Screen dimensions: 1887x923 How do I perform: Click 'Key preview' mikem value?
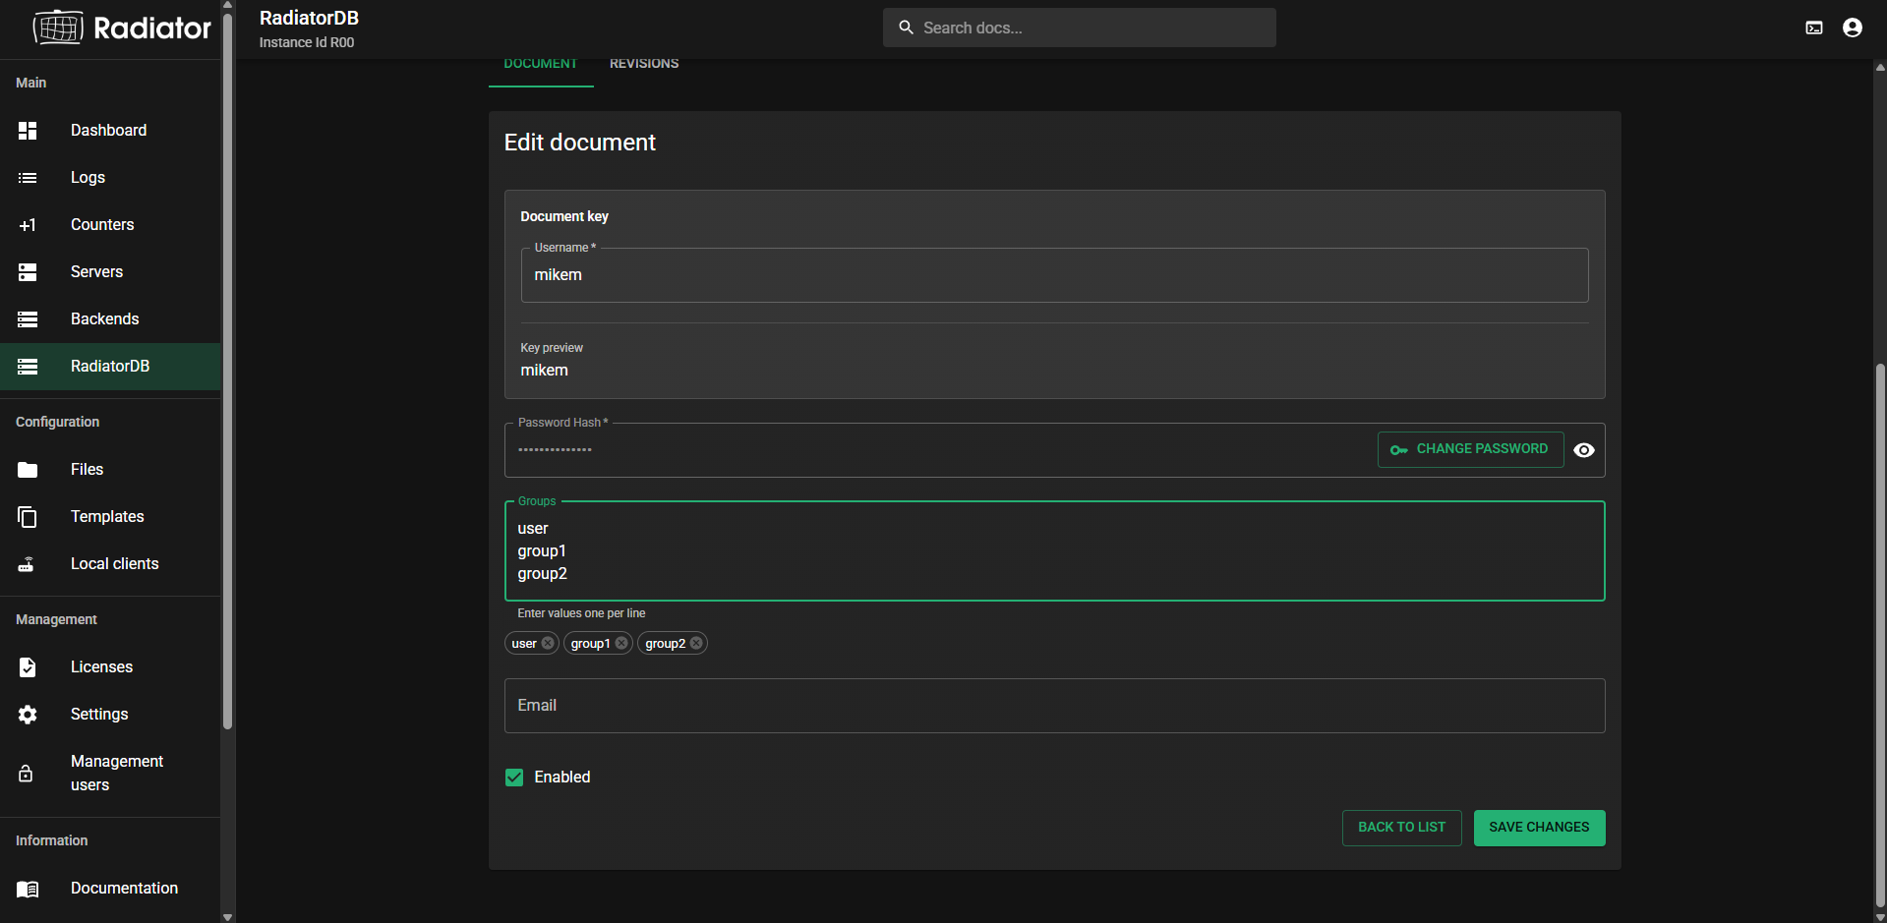coord(544,371)
